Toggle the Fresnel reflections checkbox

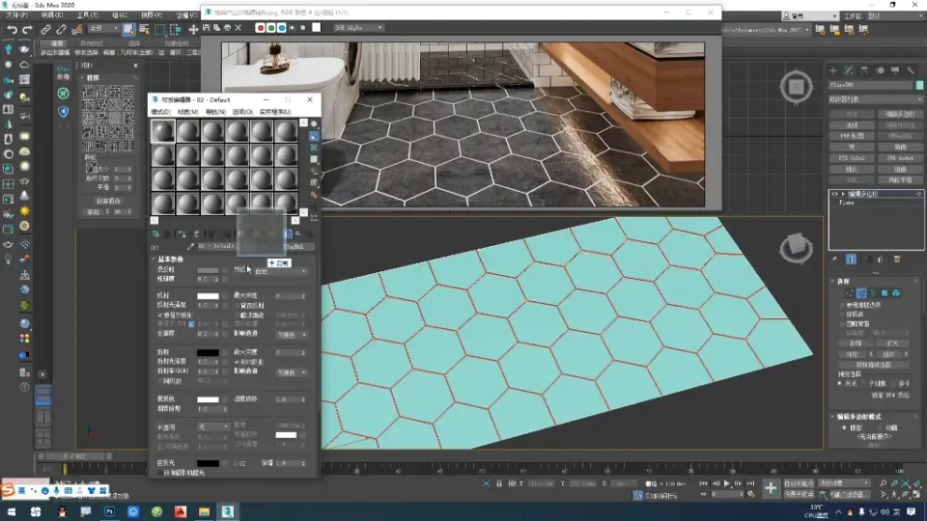tap(160, 315)
